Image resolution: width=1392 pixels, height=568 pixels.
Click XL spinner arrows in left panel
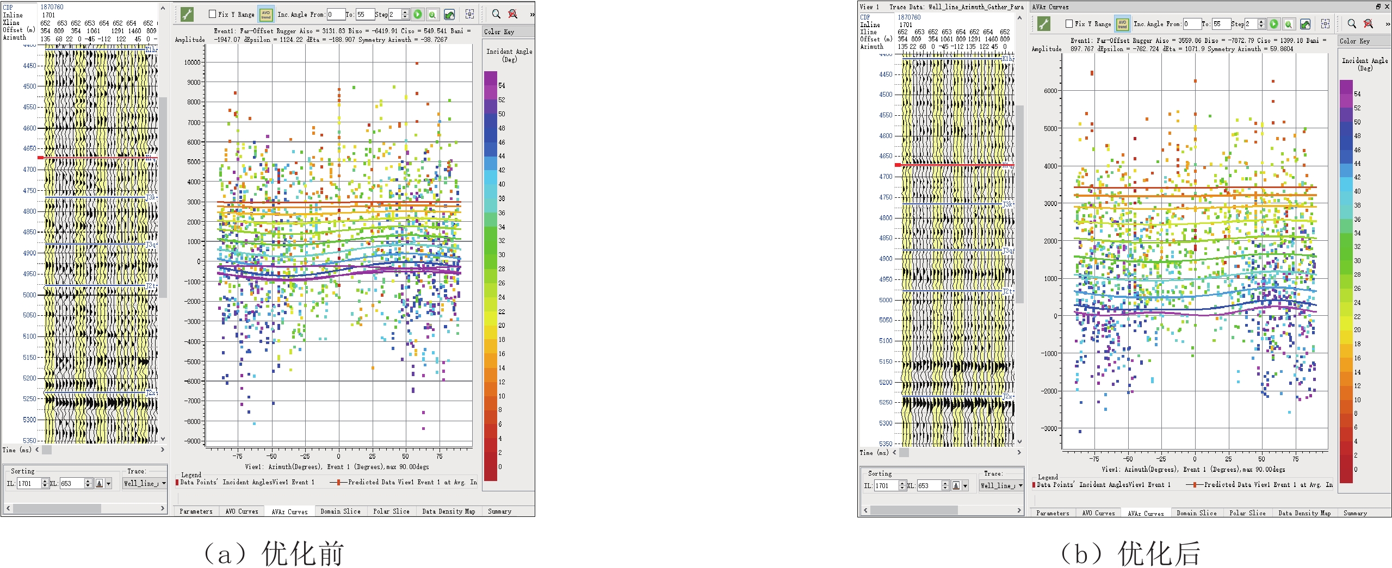[88, 483]
